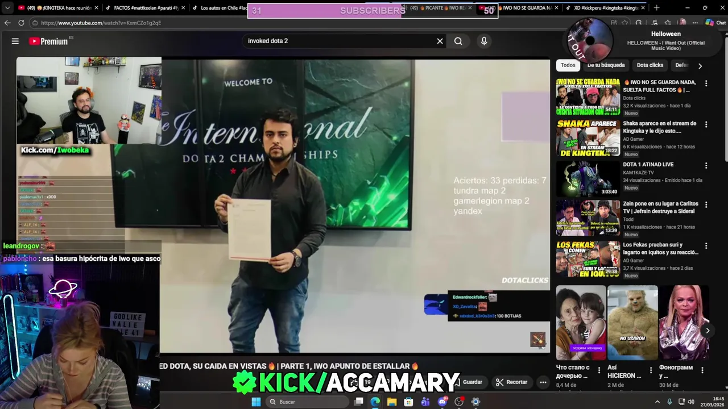Open 'Shaka aparece en el stream' title

point(659,127)
